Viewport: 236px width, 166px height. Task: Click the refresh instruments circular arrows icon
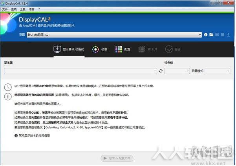[161, 71]
